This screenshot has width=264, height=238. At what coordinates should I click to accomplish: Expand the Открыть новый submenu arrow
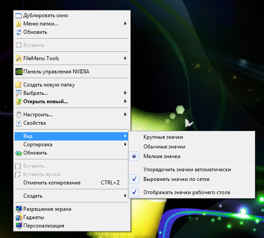coord(125,101)
